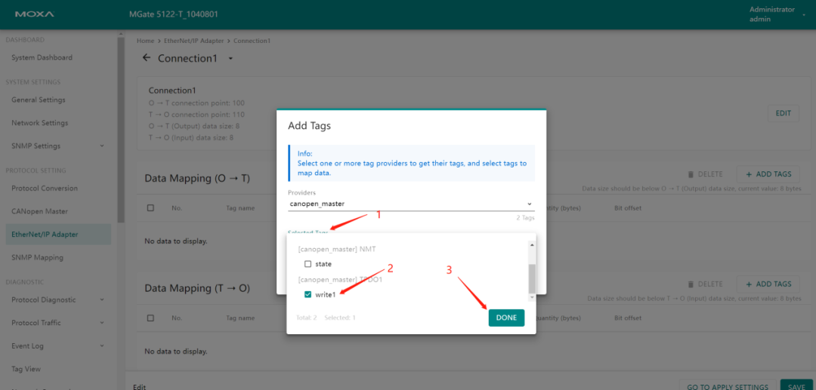Uncheck the write1 tag checkbox

(x=308, y=294)
